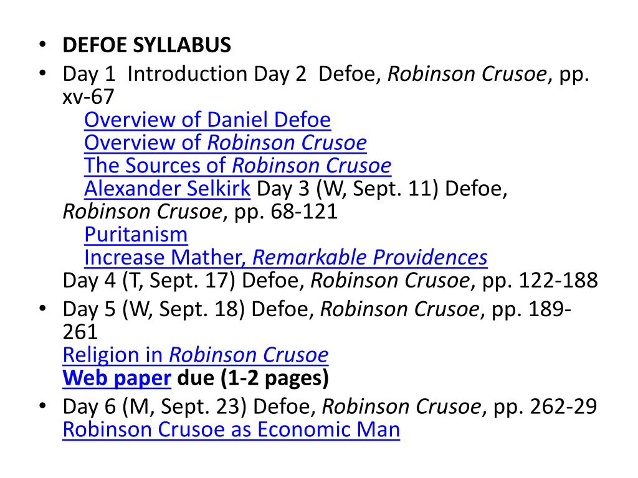Open Increase Mather, Remarkable Providences link
638x478 pixels.
click(285, 257)
